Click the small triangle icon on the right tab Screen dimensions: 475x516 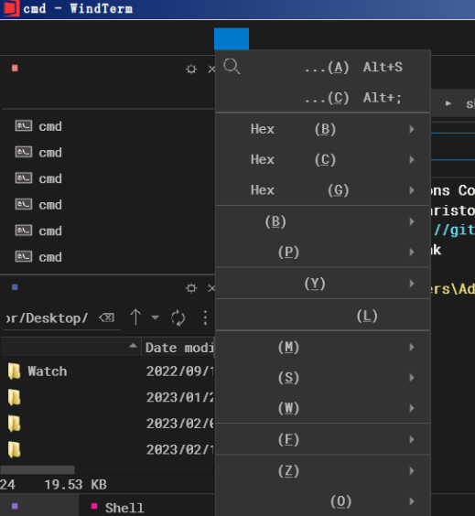click(x=448, y=103)
